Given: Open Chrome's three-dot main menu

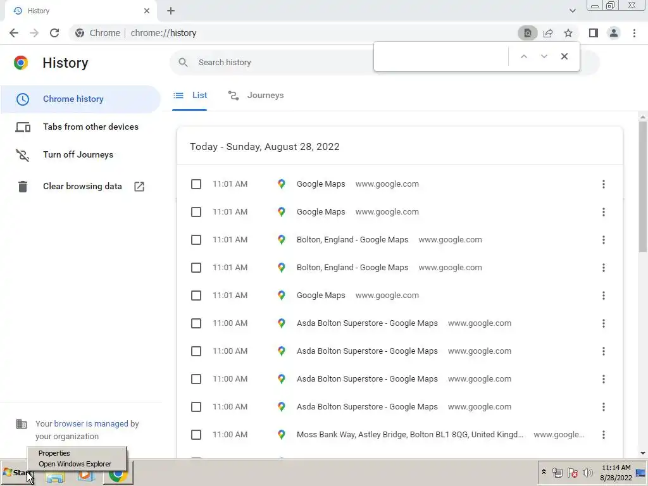Looking at the screenshot, I should (634, 33).
